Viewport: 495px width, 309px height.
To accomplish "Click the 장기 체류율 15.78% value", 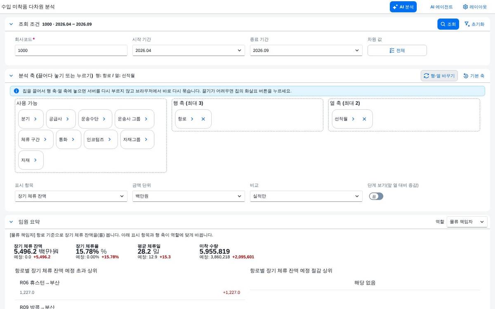I will 91,251.
